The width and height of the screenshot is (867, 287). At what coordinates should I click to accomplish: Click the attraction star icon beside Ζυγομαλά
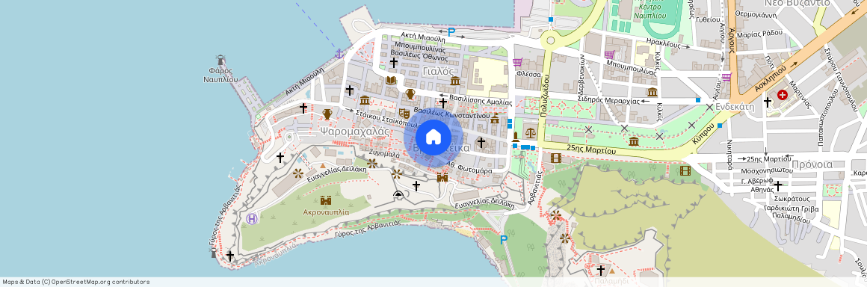[372, 163]
